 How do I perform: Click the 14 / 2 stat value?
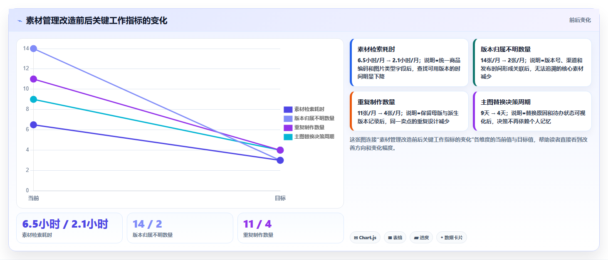coord(147,224)
